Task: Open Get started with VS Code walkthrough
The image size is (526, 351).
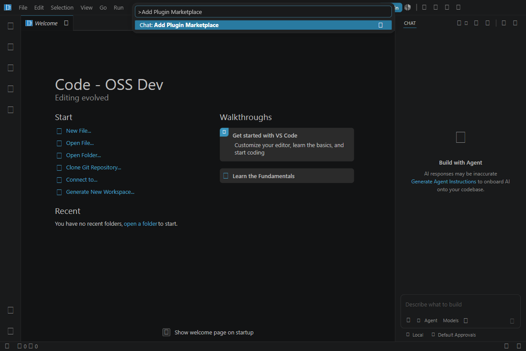Action: click(287, 145)
